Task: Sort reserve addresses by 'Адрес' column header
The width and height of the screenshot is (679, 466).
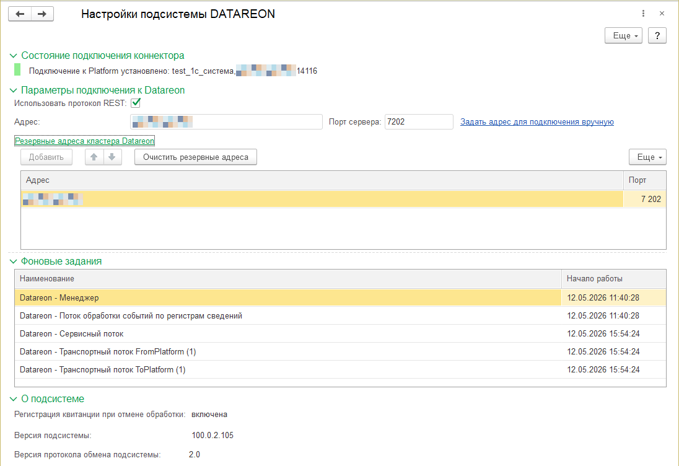Action: coord(322,180)
